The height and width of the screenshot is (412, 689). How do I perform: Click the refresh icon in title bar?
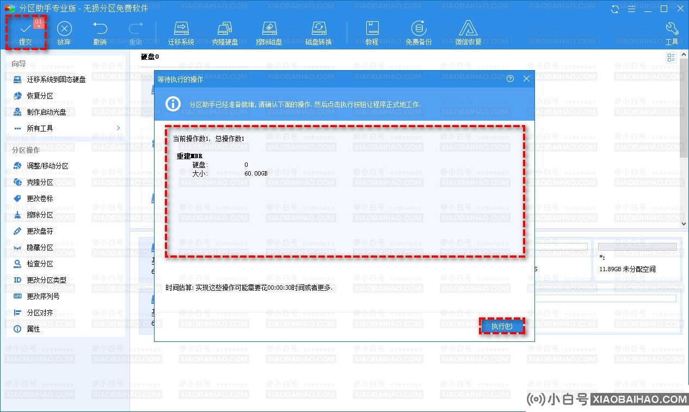pos(615,9)
